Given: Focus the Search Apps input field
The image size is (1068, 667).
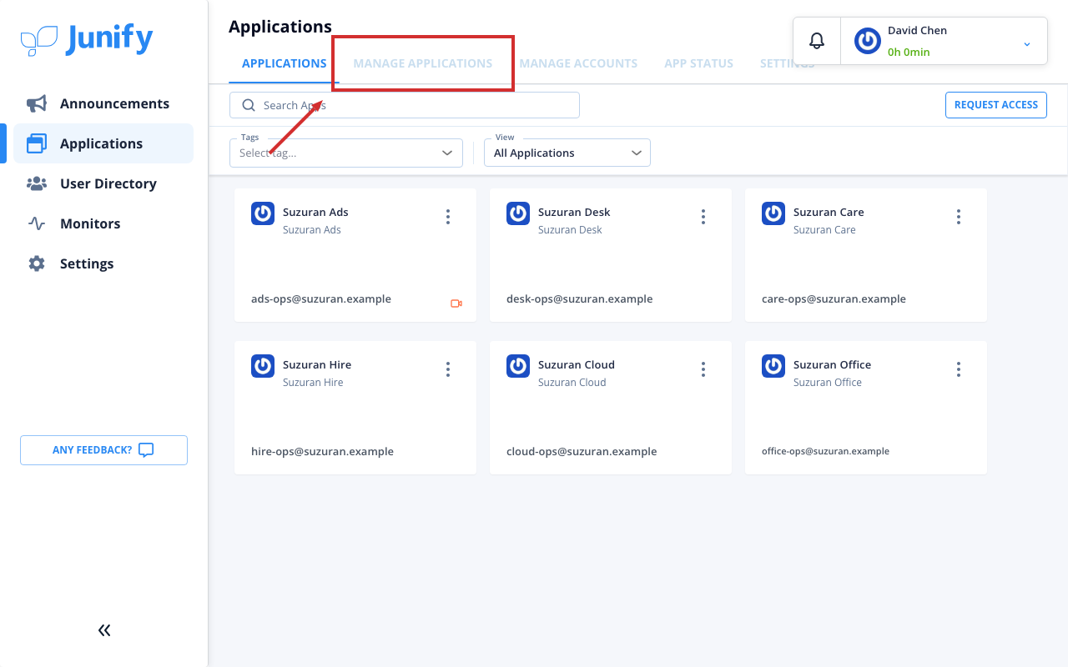Looking at the screenshot, I should (405, 105).
